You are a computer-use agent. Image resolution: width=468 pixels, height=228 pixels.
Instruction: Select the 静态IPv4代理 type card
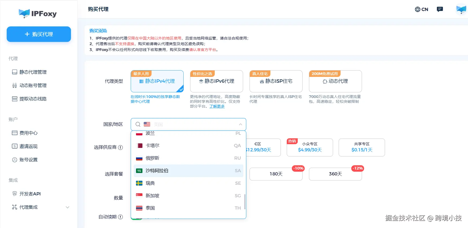pyautogui.click(x=157, y=81)
